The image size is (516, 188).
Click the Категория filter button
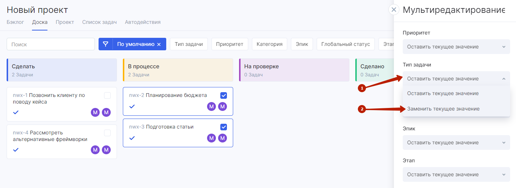270,44
